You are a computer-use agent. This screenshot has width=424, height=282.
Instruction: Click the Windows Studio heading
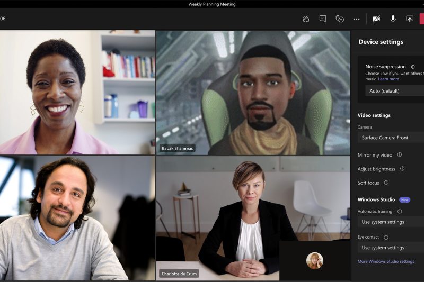tap(376, 199)
